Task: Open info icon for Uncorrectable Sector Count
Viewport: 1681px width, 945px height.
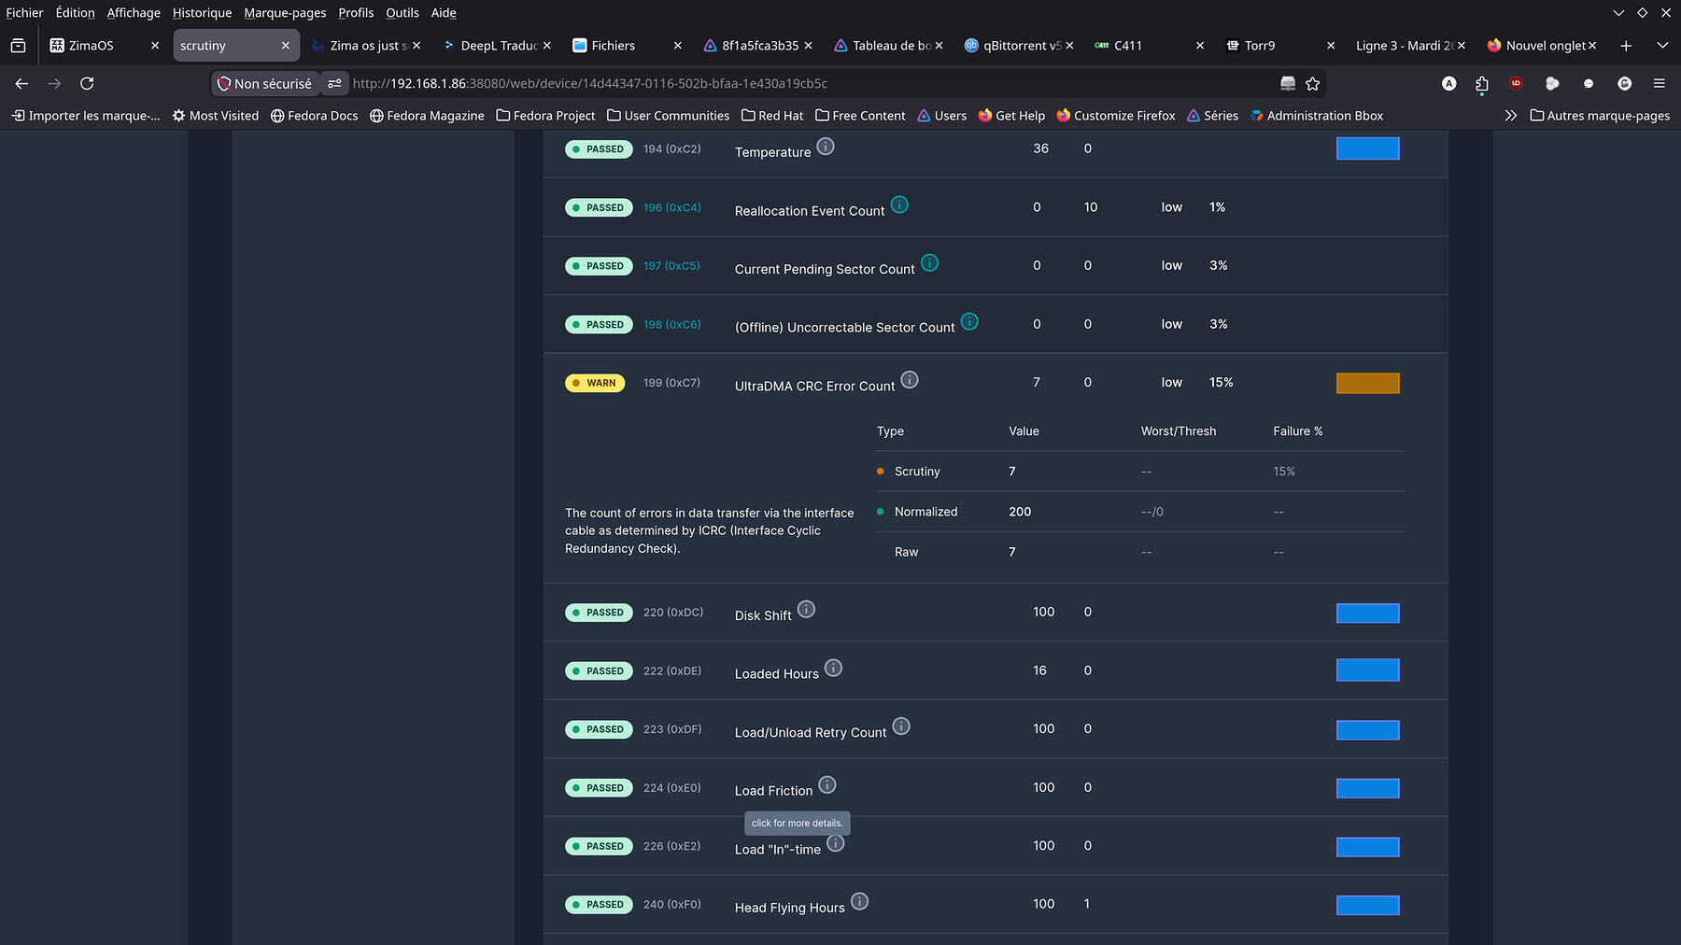Action: point(969,321)
